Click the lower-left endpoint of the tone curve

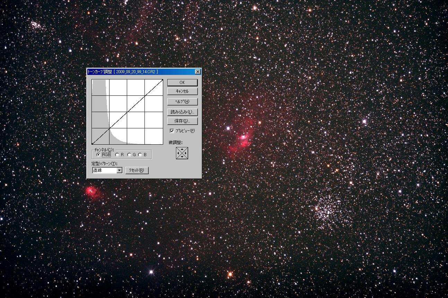tap(92, 144)
